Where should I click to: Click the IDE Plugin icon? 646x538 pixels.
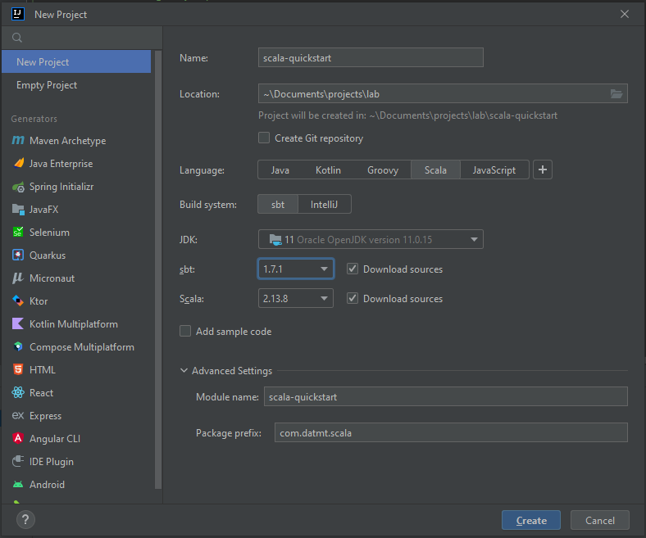click(18, 462)
